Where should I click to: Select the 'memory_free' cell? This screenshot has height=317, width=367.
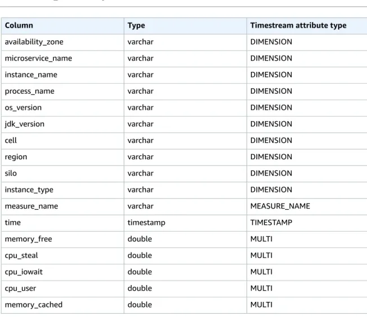tap(63, 240)
